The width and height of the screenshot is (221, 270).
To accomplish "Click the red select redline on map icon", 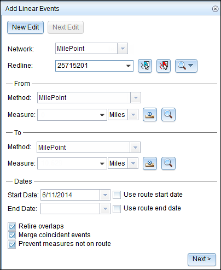I will (164, 66).
